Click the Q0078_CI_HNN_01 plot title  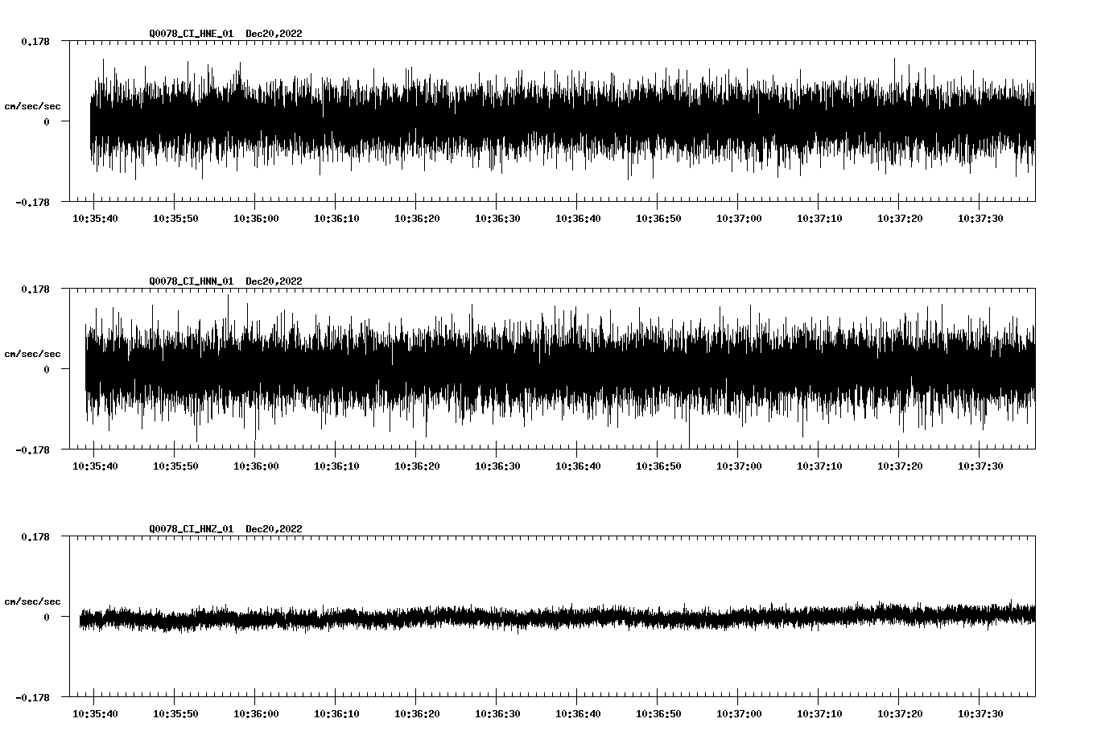[191, 281]
